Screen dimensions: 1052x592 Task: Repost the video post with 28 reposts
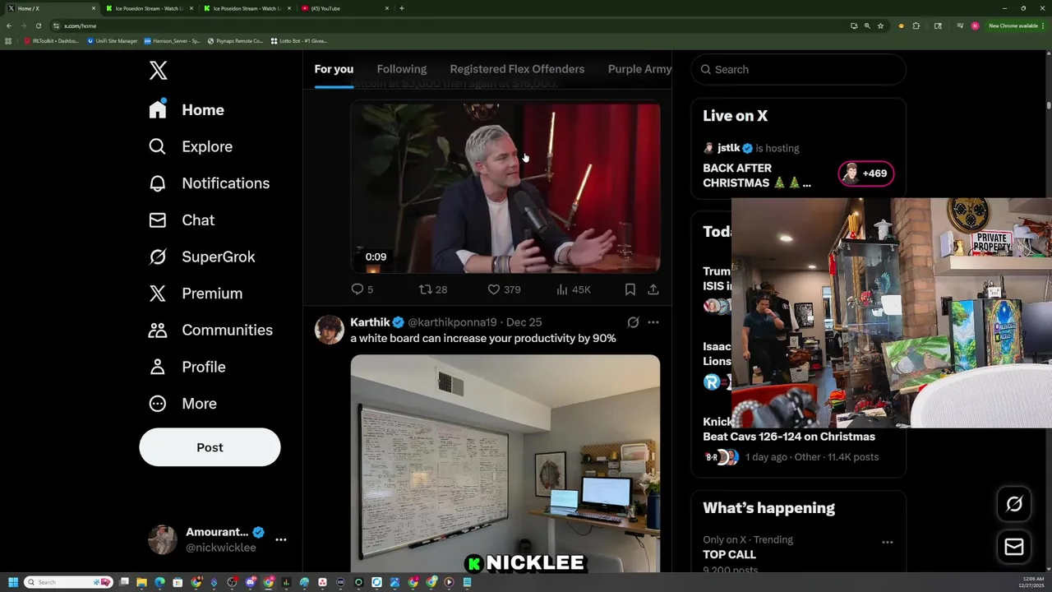pyautogui.click(x=433, y=289)
